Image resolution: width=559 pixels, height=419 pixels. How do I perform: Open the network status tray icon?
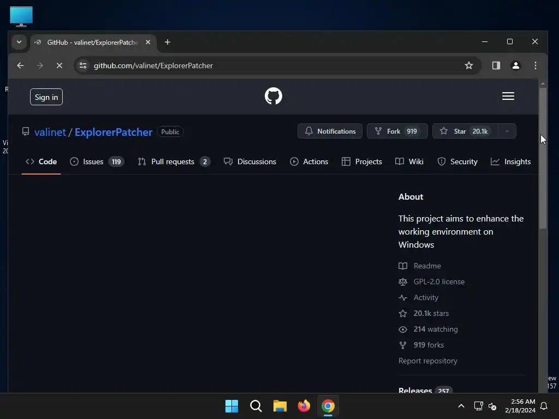click(x=478, y=406)
